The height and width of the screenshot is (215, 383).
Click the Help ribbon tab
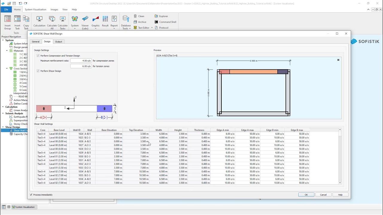(x=74, y=10)
